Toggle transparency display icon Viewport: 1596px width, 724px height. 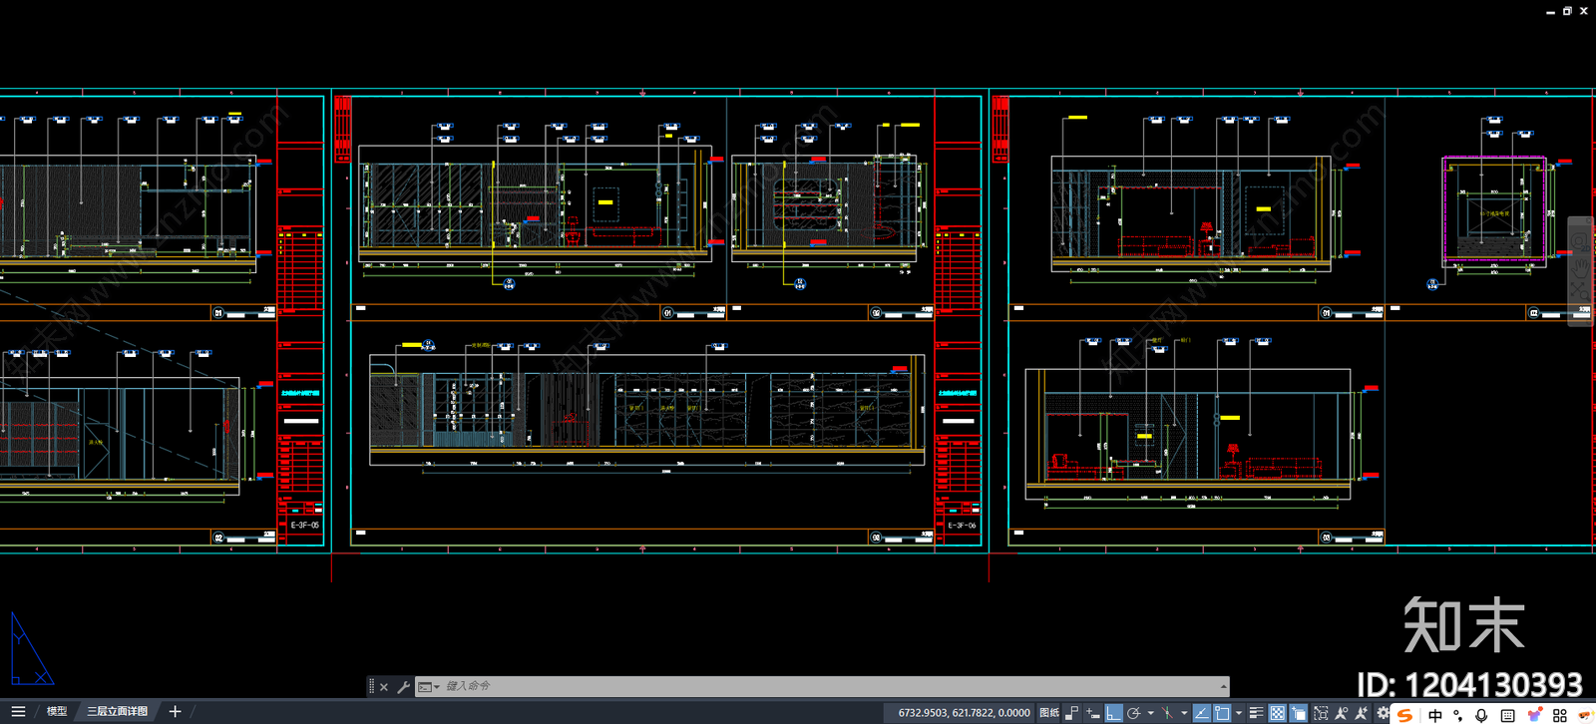click(x=1278, y=713)
